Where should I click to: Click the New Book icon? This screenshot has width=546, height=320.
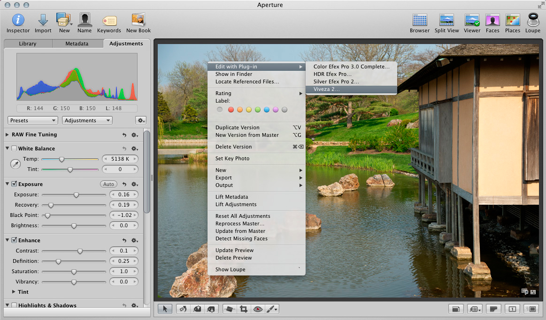tap(138, 20)
